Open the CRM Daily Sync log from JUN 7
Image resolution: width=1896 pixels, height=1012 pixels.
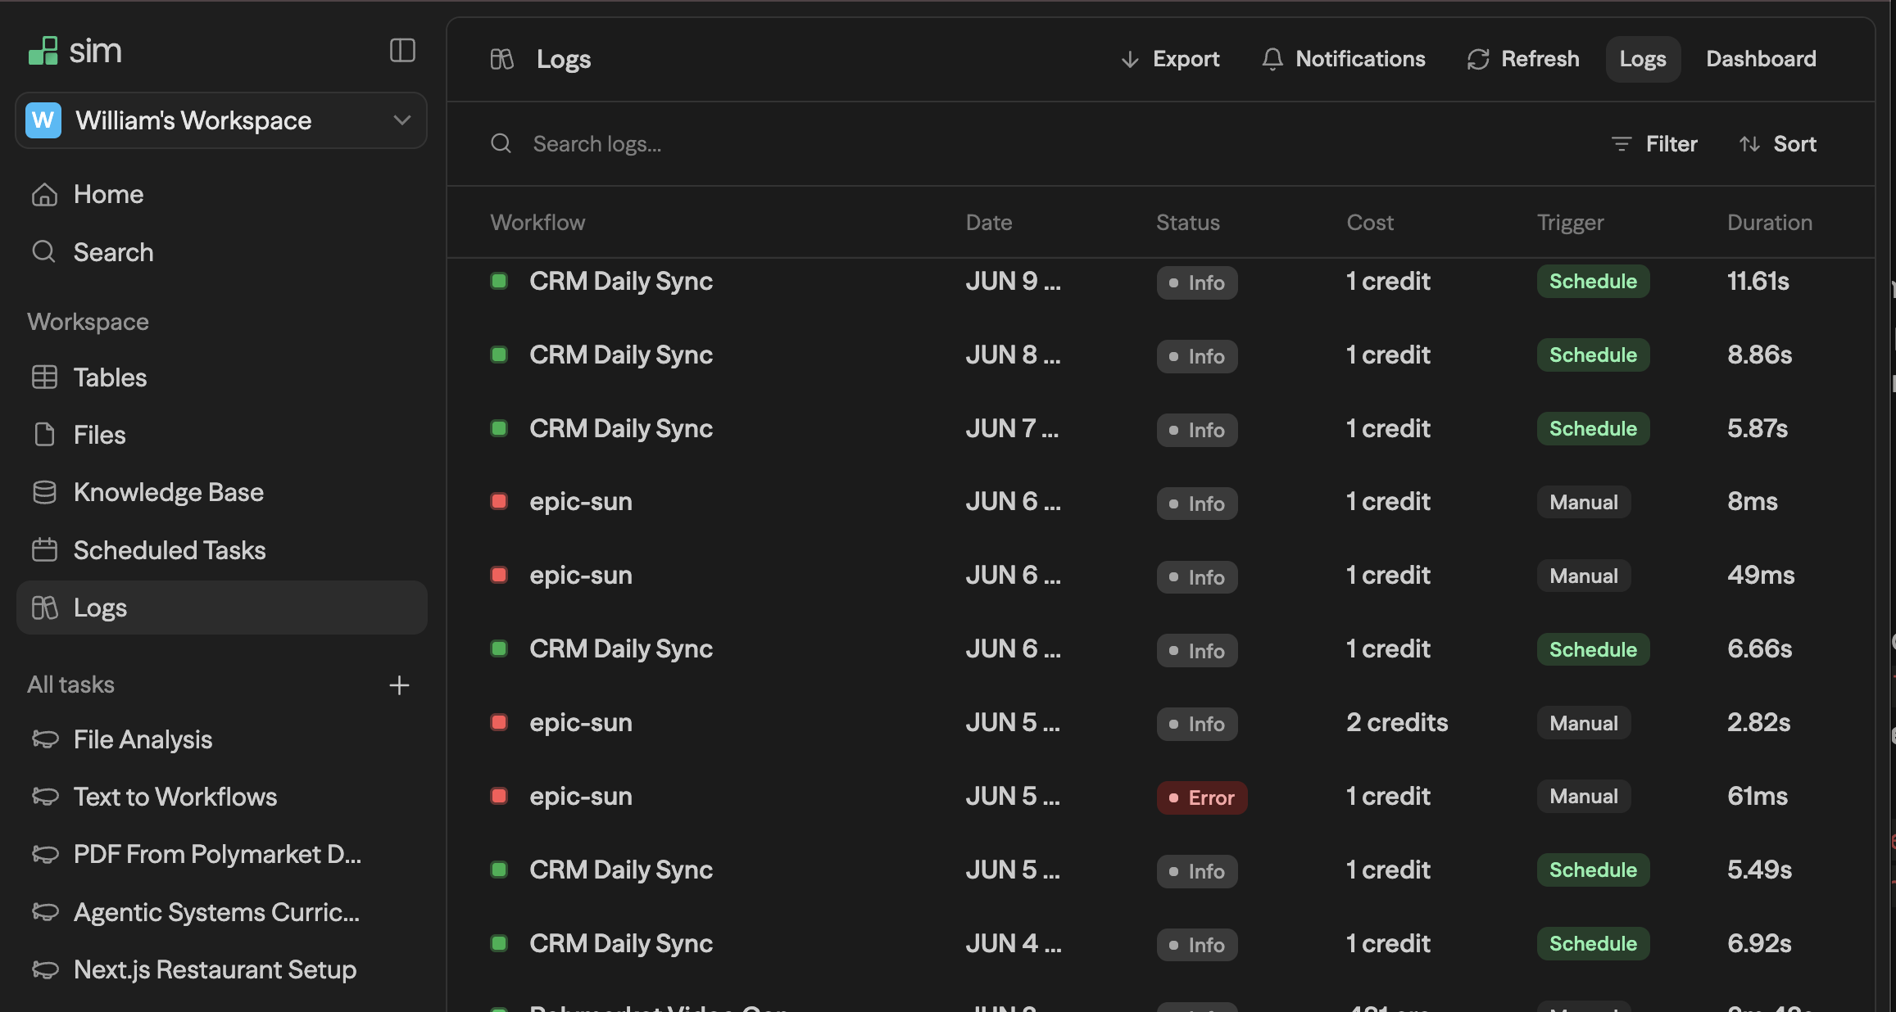(1160, 428)
